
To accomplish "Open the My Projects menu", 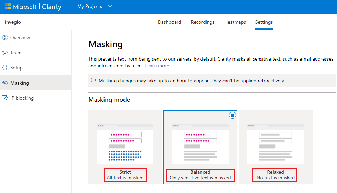I will click(90, 7).
